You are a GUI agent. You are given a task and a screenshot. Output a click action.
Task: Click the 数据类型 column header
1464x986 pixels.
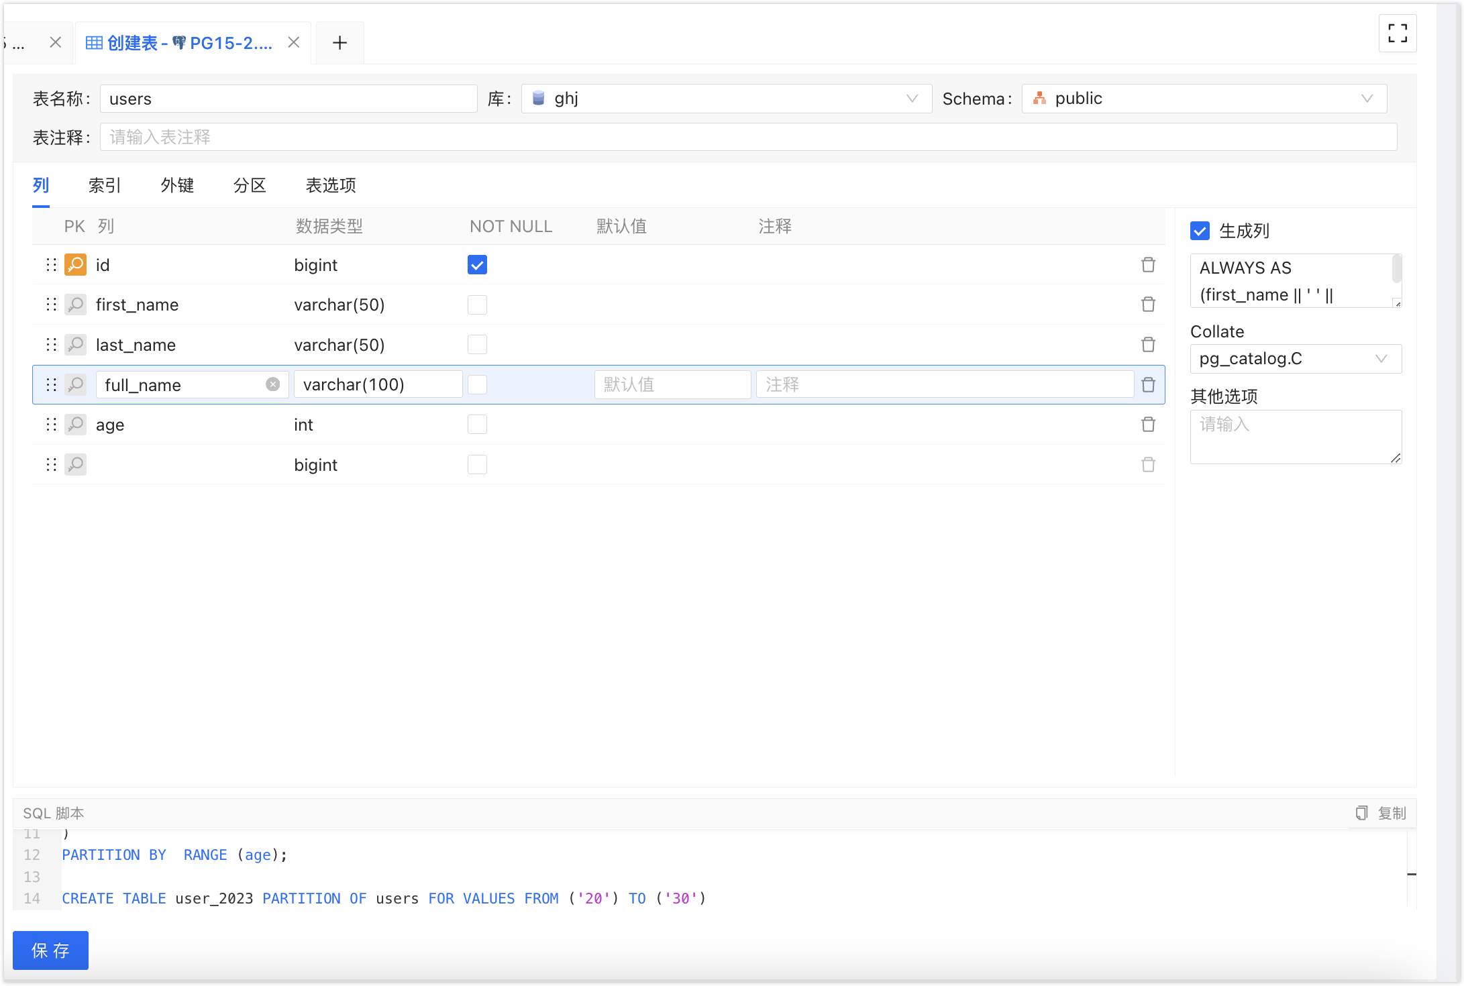pyautogui.click(x=329, y=226)
